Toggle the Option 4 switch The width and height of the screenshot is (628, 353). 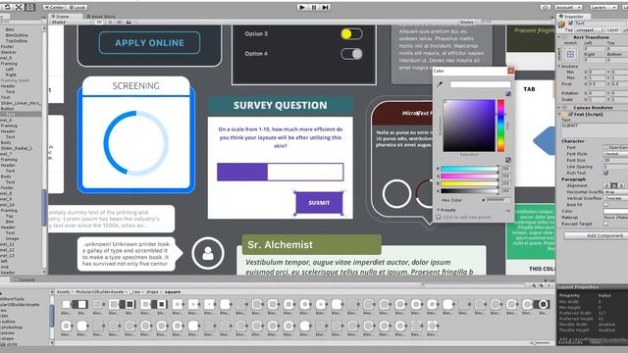(351, 54)
